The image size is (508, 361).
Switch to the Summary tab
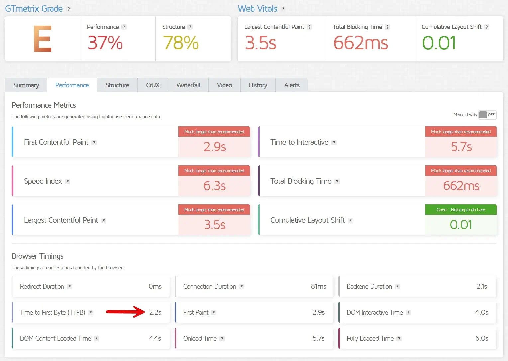[26, 85]
